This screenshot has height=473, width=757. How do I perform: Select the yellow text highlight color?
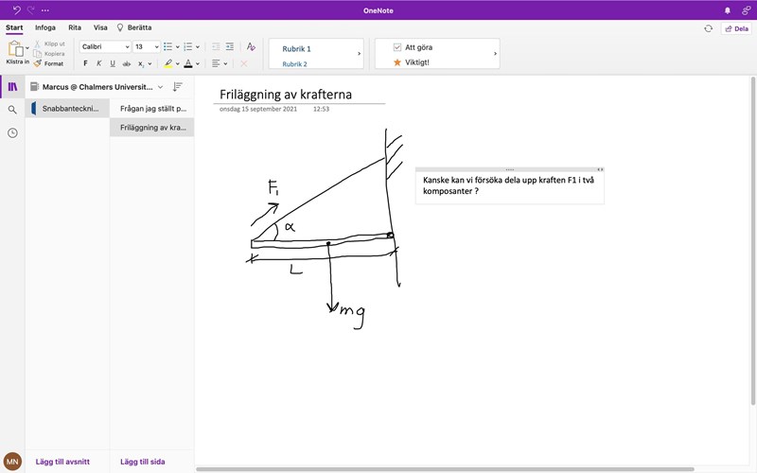(167, 63)
